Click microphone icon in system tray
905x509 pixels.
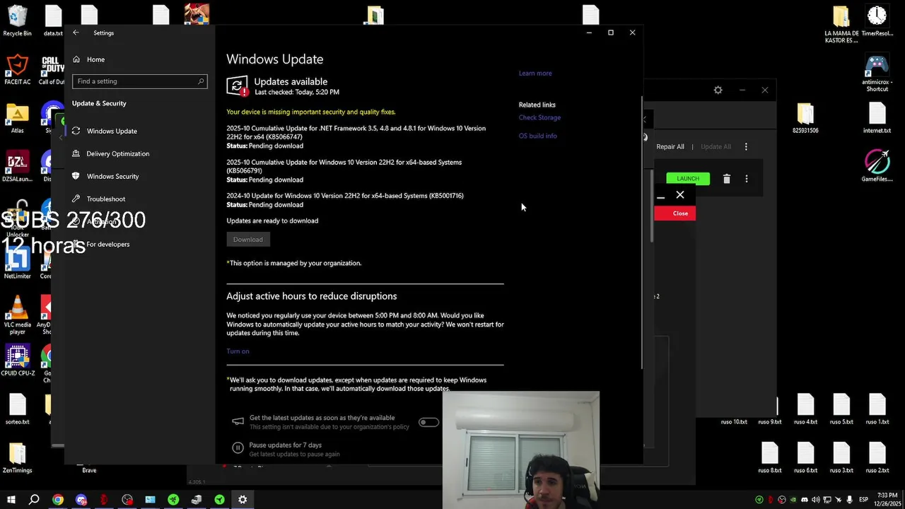point(849,500)
